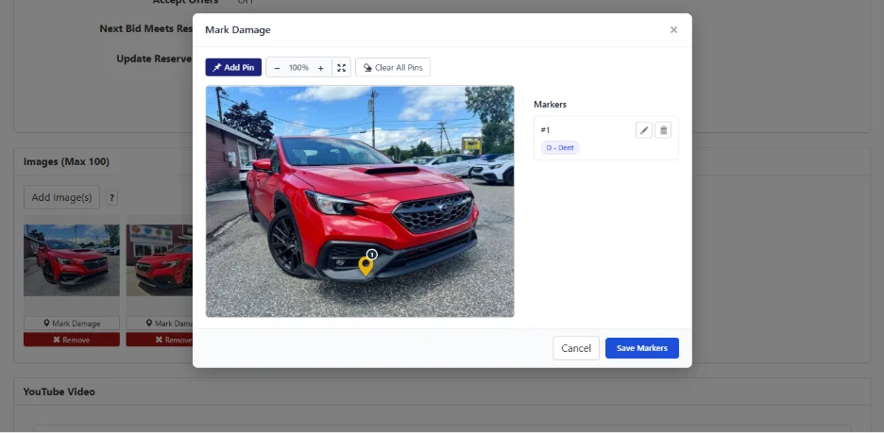Click Cancel in the Mark Damage dialog

(x=576, y=348)
